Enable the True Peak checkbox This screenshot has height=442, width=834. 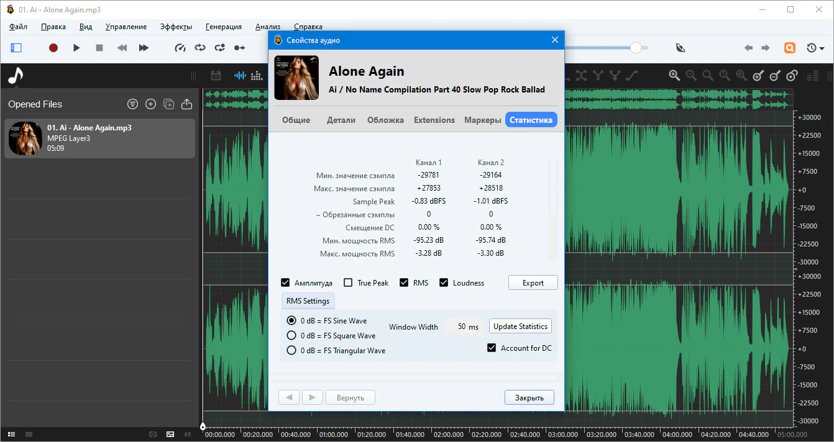(348, 283)
